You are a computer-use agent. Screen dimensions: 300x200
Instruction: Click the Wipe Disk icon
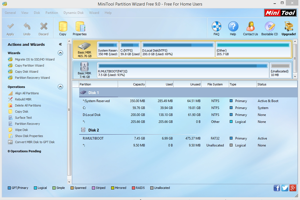[10, 130]
